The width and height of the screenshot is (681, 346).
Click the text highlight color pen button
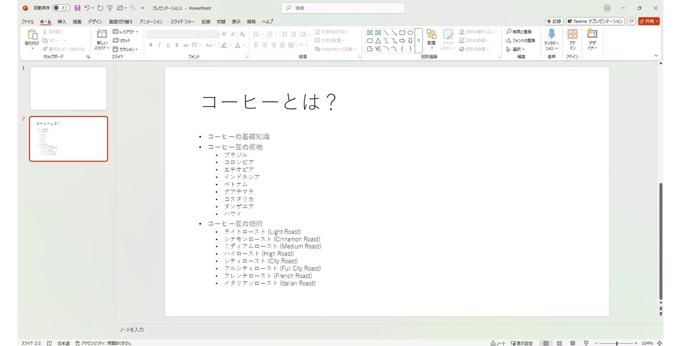tap(224, 45)
